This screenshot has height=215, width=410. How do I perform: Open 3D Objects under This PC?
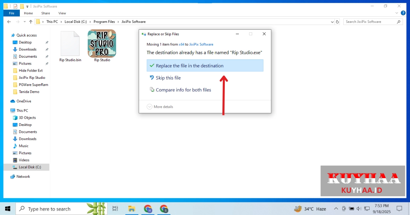(27, 118)
